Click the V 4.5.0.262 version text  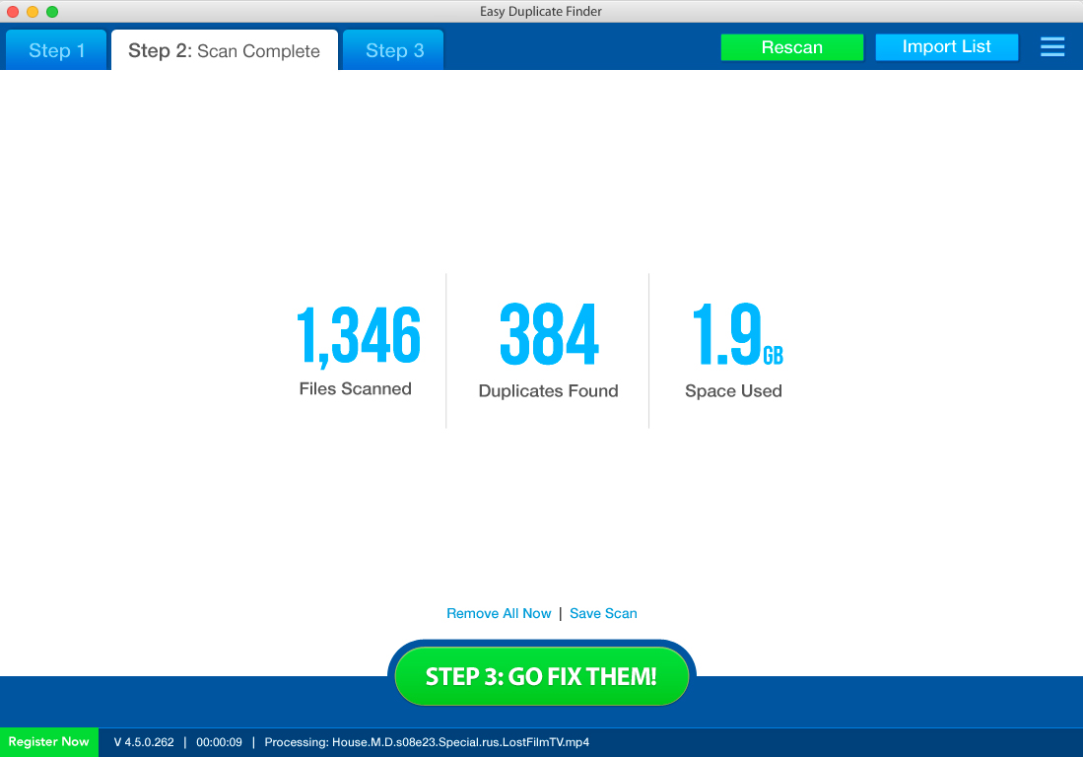pos(144,742)
